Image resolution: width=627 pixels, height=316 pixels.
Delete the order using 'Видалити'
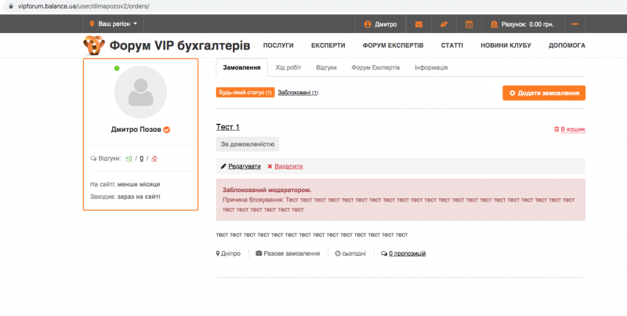(x=285, y=166)
